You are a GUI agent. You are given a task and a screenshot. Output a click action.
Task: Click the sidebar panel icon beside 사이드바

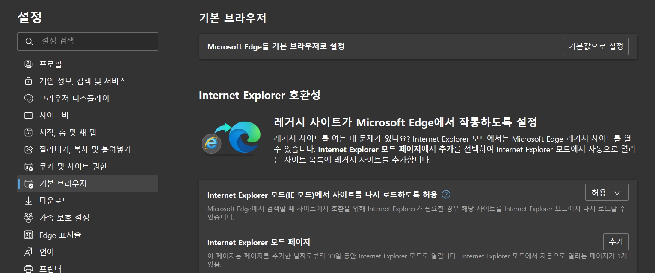pos(29,115)
